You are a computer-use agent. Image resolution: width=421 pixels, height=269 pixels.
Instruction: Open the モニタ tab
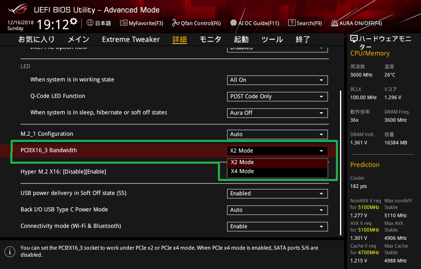coord(210,39)
